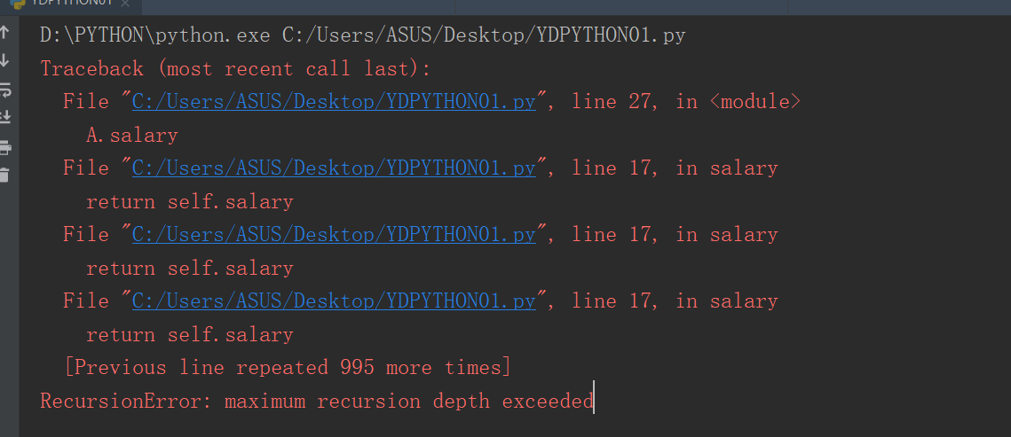1011x437 pixels.
Task: Open file link for line 27 module
Action: 334,102
